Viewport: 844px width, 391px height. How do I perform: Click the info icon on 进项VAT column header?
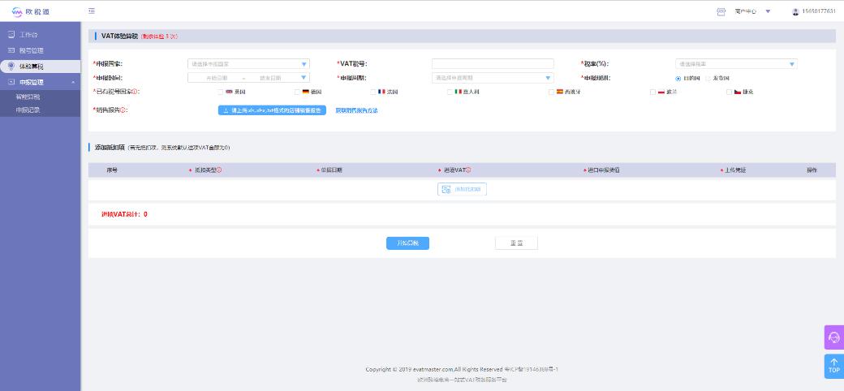[468, 170]
